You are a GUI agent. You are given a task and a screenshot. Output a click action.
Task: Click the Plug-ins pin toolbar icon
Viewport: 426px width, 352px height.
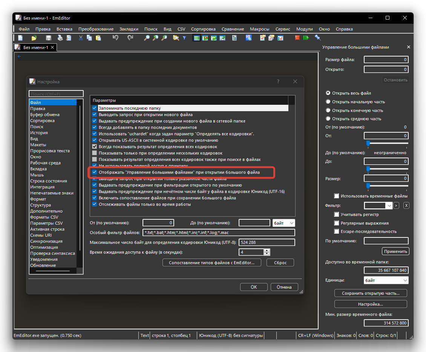[317, 38]
